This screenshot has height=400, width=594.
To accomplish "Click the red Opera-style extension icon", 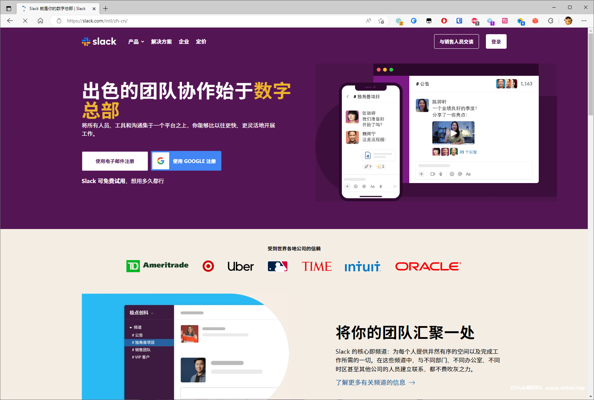I will click(444, 21).
